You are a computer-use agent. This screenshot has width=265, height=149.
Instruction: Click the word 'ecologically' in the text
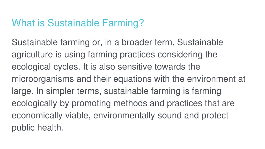pos(34,103)
